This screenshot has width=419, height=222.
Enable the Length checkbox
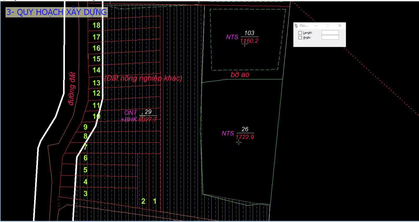coord(300,33)
